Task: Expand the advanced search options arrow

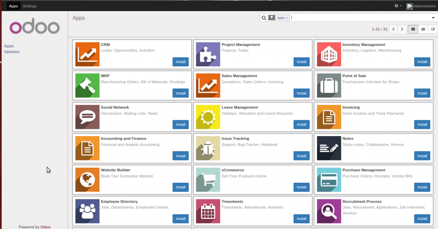Action: (x=433, y=18)
